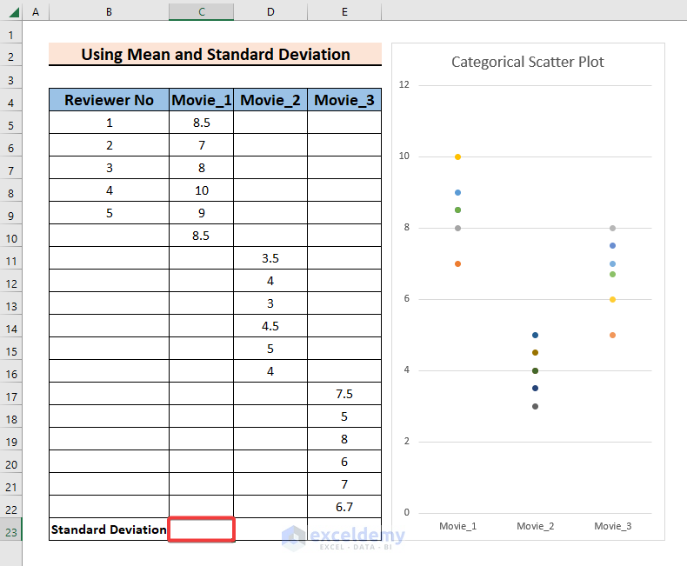687x566 pixels.
Task: Click the select-all corner triangle
Action: 14,12
